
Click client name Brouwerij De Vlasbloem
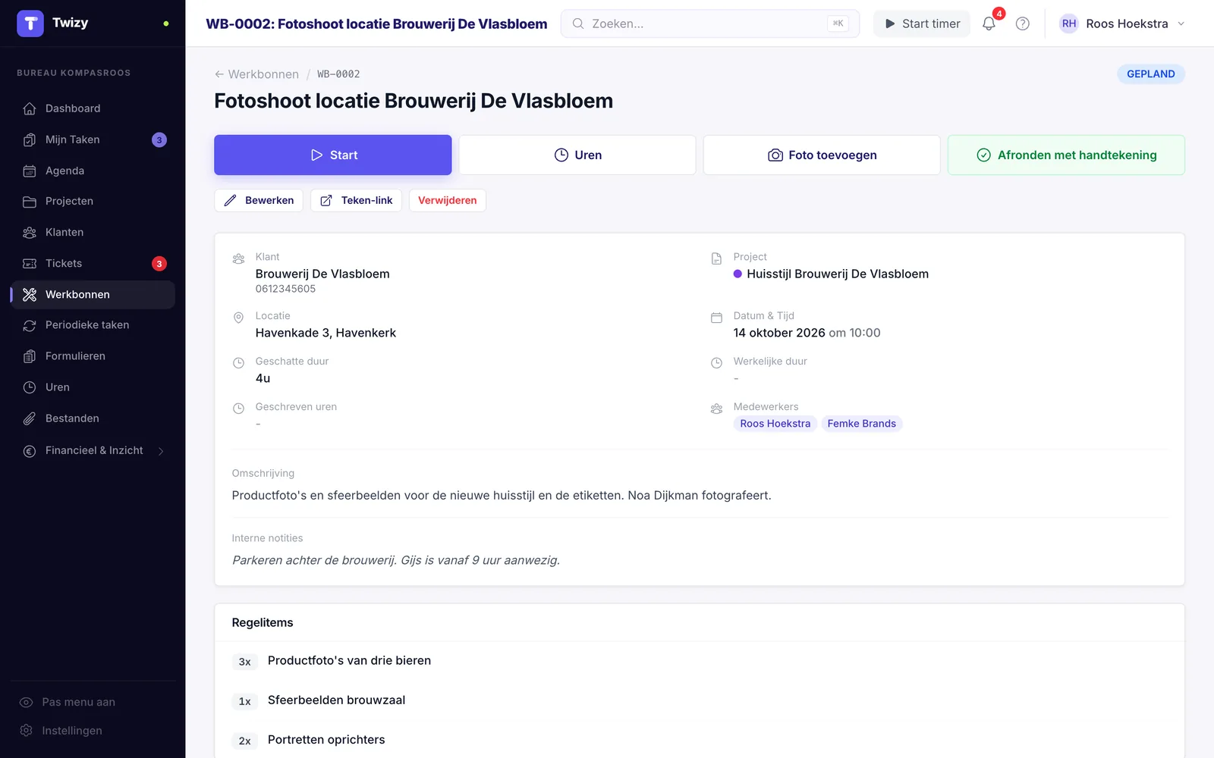pos(322,274)
